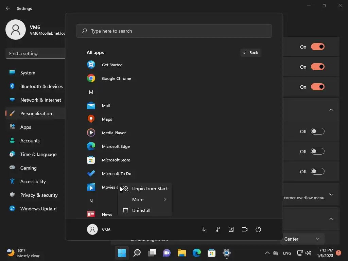Turn off the second On toggle switch
Image resolution: width=348 pixels, height=261 pixels.
[x=318, y=67]
